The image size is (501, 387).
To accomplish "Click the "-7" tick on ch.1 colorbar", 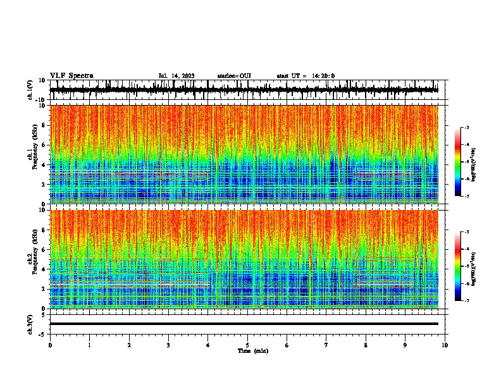I will pos(467,196).
